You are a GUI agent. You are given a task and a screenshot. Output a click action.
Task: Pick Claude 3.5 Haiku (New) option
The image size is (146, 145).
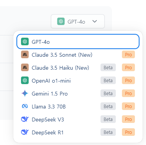tap(78, 67)
